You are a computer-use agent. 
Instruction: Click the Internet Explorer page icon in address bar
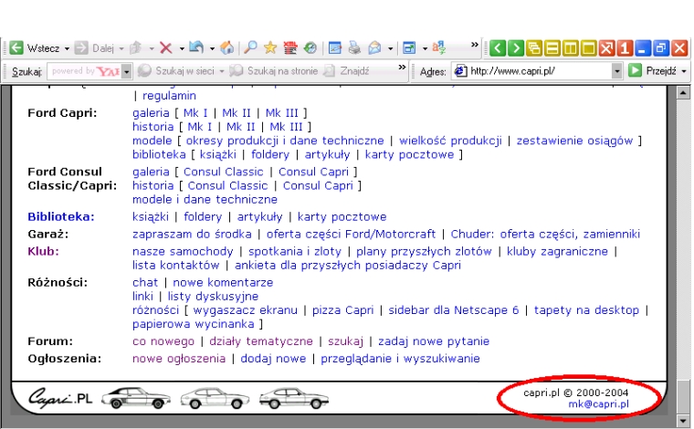pyautogui.click(x=461, y=71)
